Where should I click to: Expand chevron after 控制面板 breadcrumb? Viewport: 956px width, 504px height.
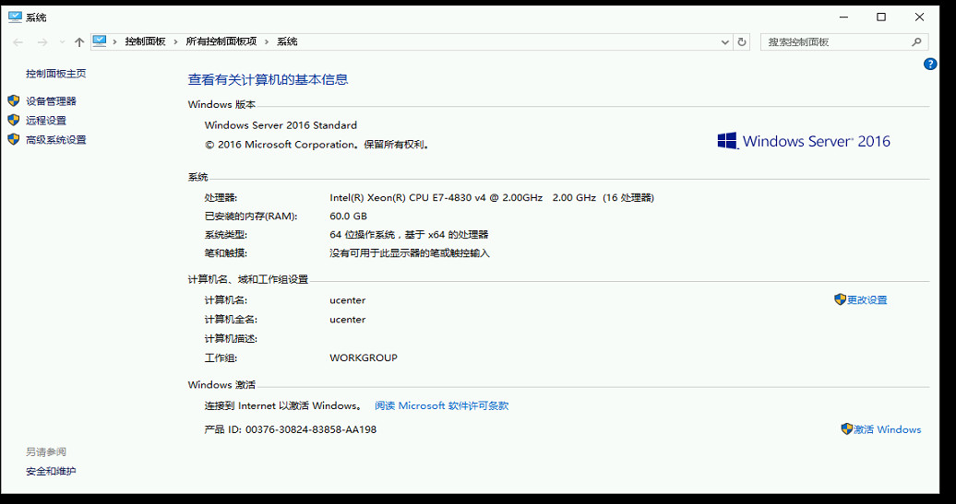[175, 42]
